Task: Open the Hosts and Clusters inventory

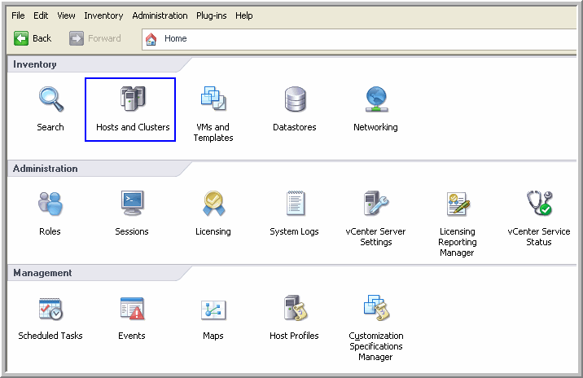Action: [x=132, y=101]
